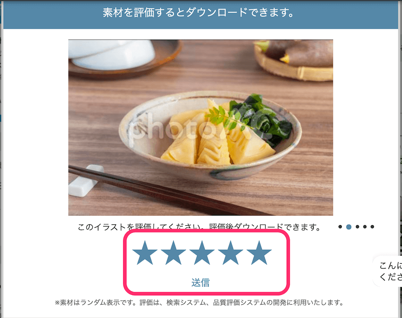Go to the third pagination dot
Image resolution: width=402 pixels, height=318 pixels.
pos(357,227)
